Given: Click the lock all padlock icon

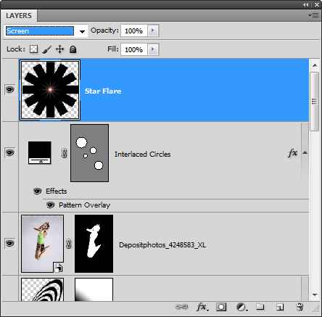Looking at the screenshot, I should pyautogui.click(x=73, y=49).
